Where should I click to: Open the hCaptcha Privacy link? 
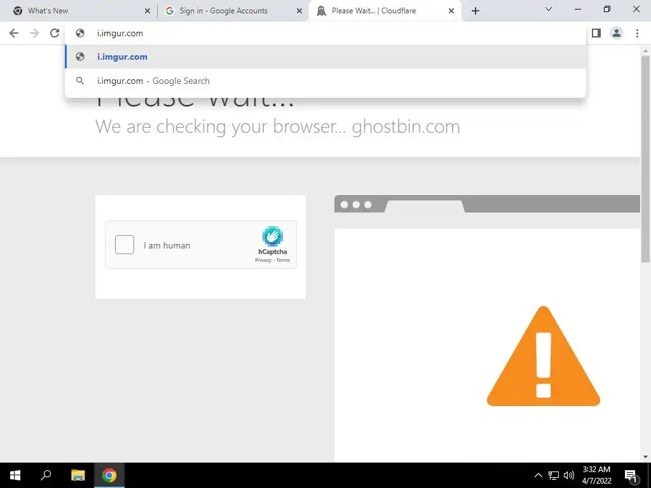click(x=263, y=260)
